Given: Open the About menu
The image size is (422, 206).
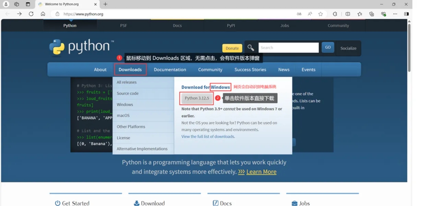Looking at the screenshot, I should click(x=100, y=70).
